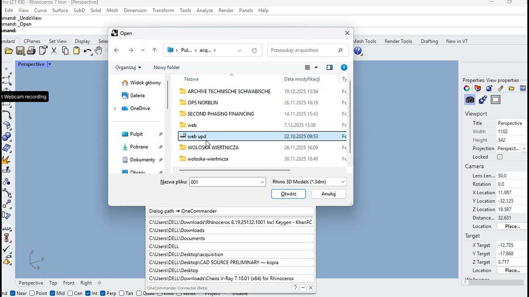Image resolution: width=529 pixels, height=297 pixels.
Task: Open the Curve menu
Action: (41, 10)
